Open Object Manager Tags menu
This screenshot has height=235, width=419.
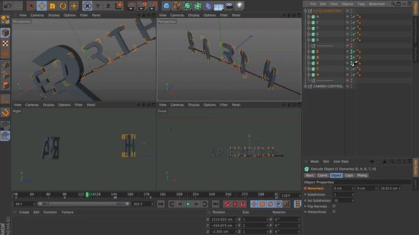361,4
